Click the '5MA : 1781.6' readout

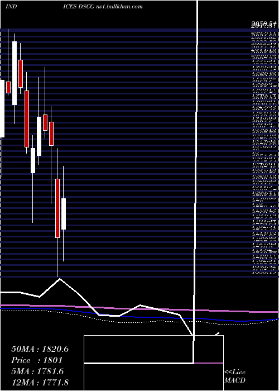click(x=37, y=371)
